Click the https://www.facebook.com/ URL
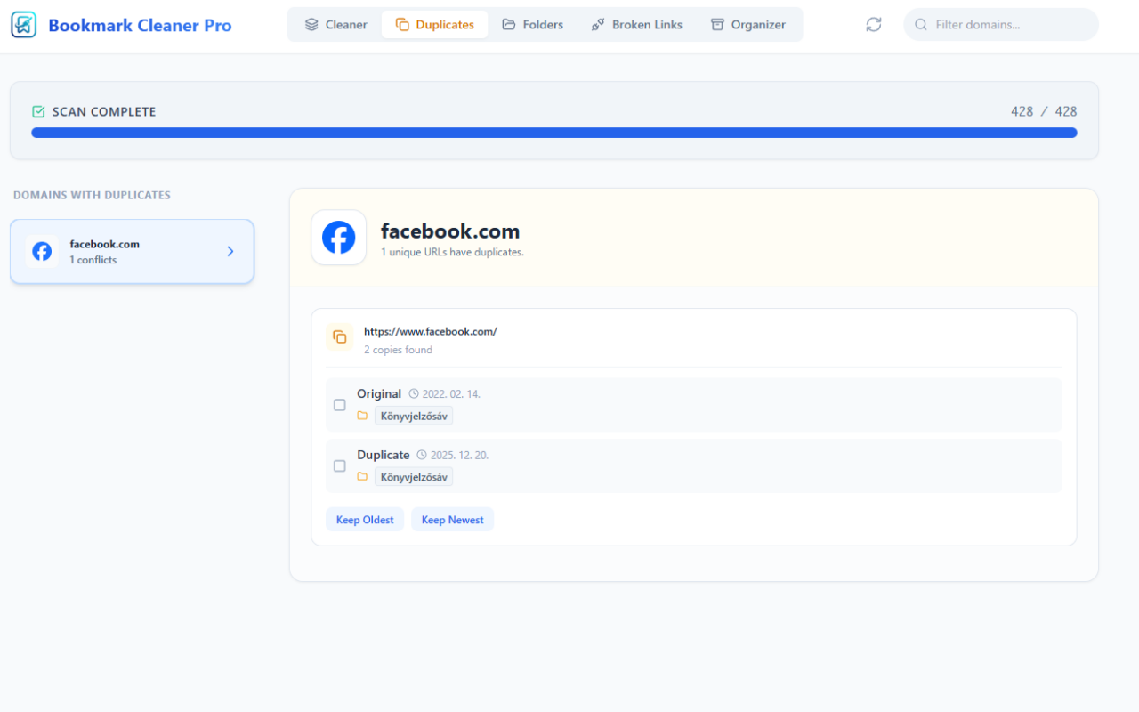Image resolution: width=1139 pixels, height=712 pixels. click(x=431, y=331)
